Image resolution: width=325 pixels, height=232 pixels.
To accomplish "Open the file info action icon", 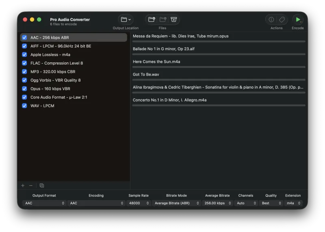I will coord(271,19).
